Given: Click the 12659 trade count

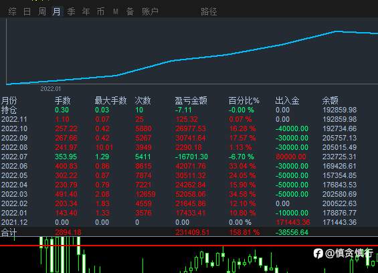Looking at the screenshot, I should 145,194.
